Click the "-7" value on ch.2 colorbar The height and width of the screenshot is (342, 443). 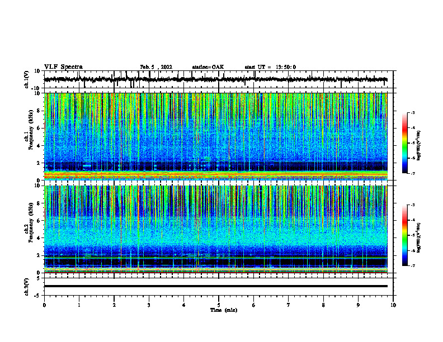(x=412, y=265)
